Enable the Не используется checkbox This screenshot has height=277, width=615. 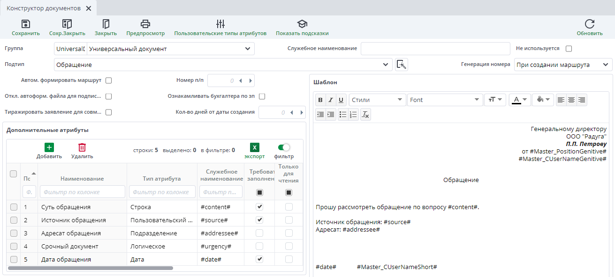[569, 49]
